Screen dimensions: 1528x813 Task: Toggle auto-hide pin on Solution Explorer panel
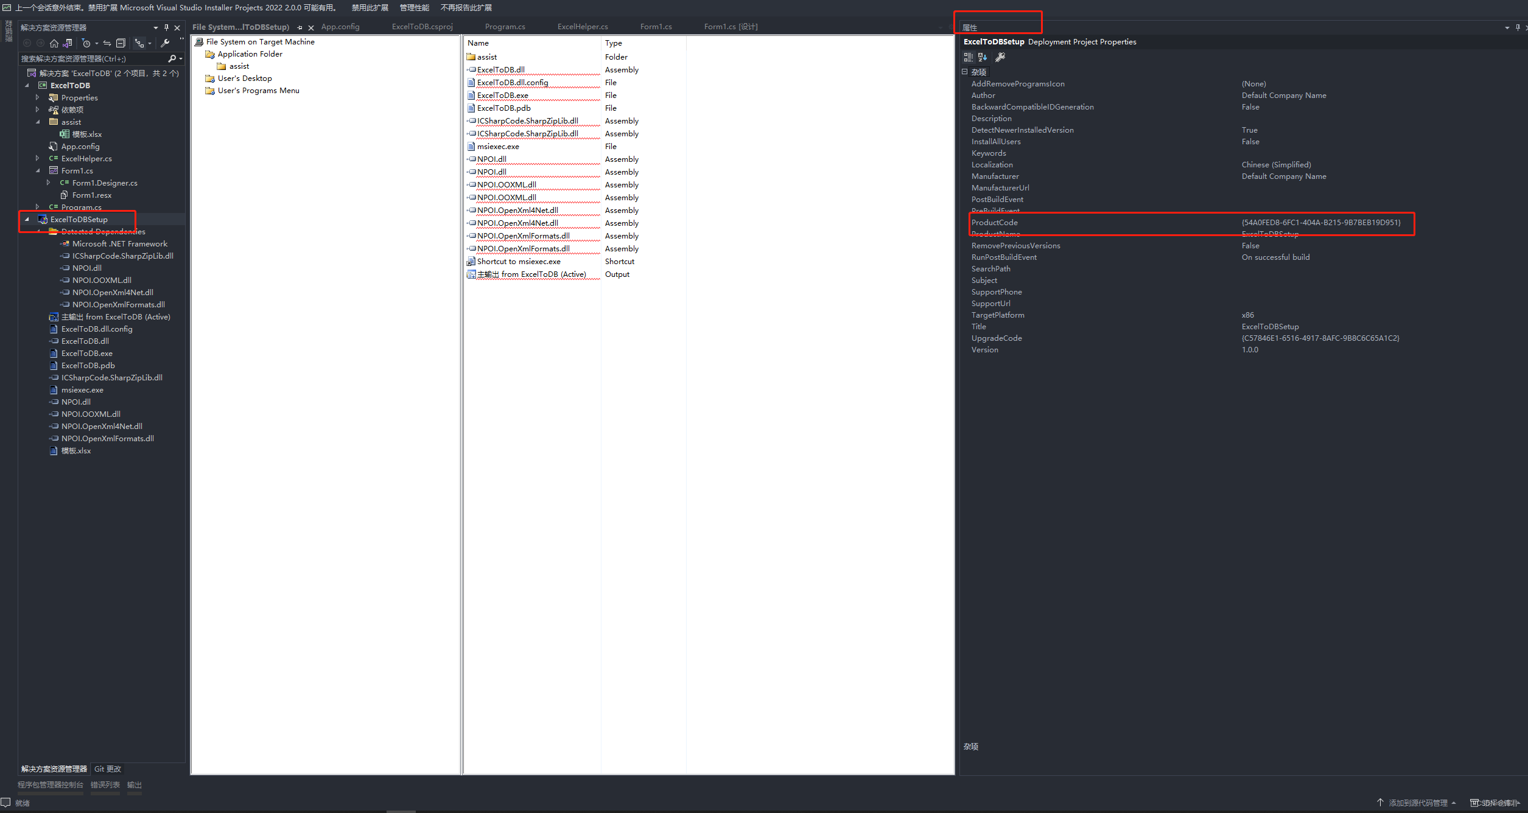click(x=166, y=27)
